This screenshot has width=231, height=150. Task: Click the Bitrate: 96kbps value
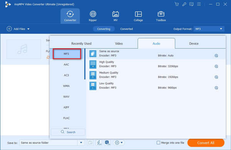click(167, 88)
